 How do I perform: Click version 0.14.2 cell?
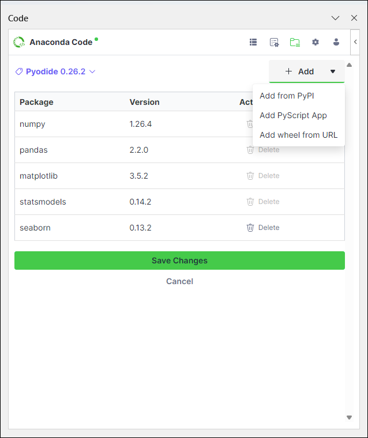140,202
